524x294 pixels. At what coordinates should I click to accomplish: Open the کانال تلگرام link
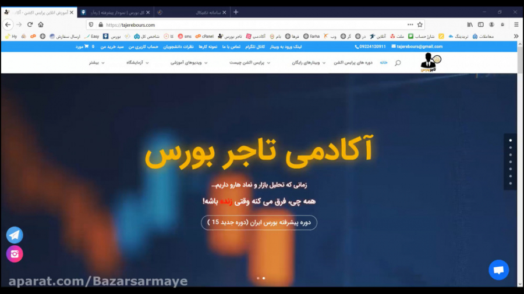[255, 46]
